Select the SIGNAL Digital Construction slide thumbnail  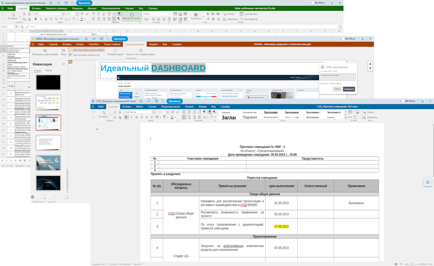point(48,163)
